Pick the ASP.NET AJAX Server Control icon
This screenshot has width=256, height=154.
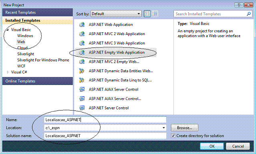pyautogui.click(x=82, y=89)
